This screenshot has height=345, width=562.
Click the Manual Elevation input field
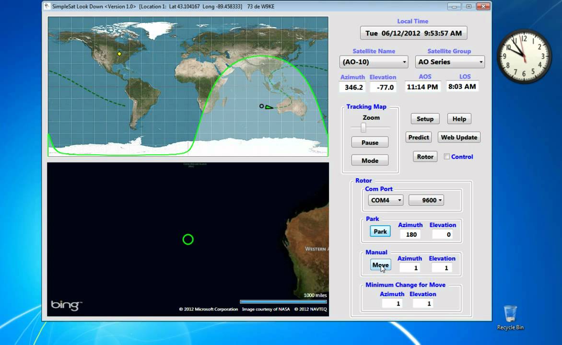(442, 268)
